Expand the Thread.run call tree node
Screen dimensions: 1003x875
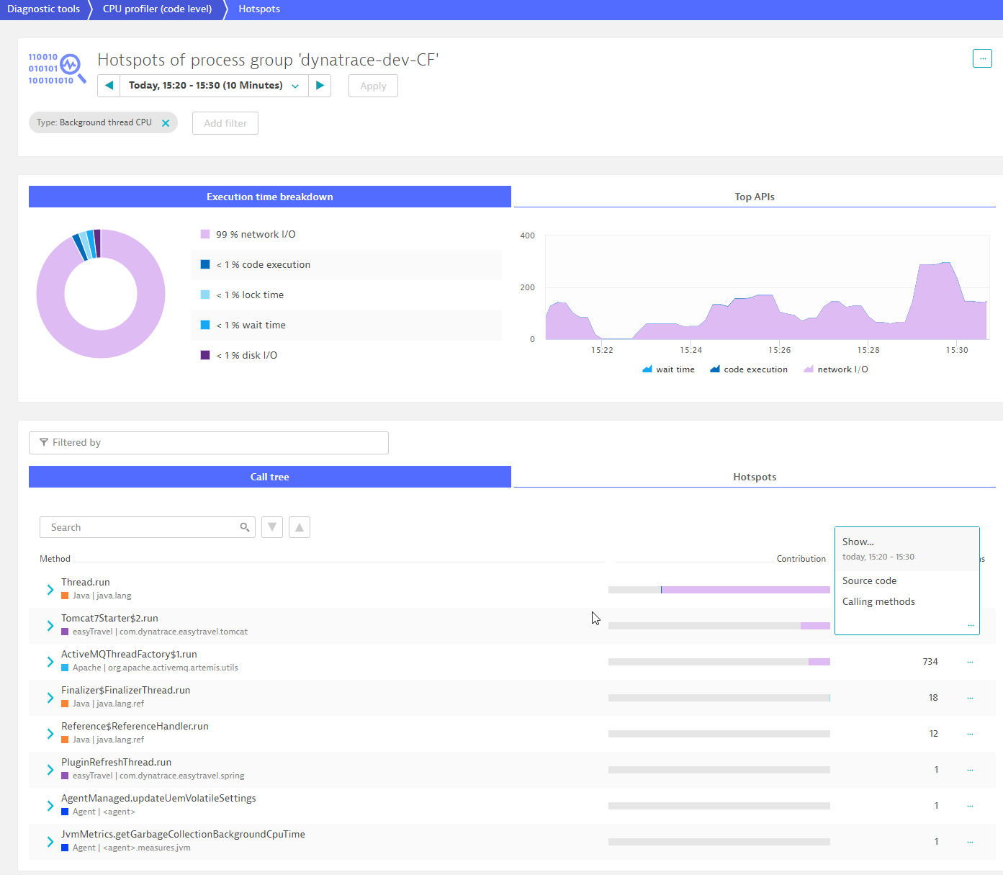click(50, 590)
